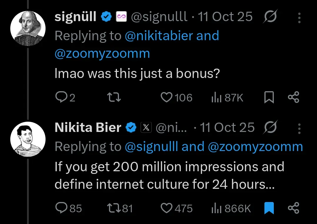Open more options for signüll's tweet
The width and height of the screenshot is (317, 224).
(x=299, y=18)
